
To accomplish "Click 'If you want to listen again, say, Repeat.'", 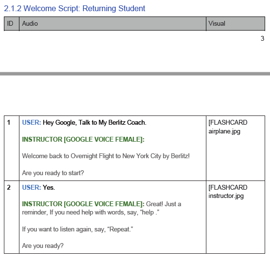I will click(x=78, y=229).
